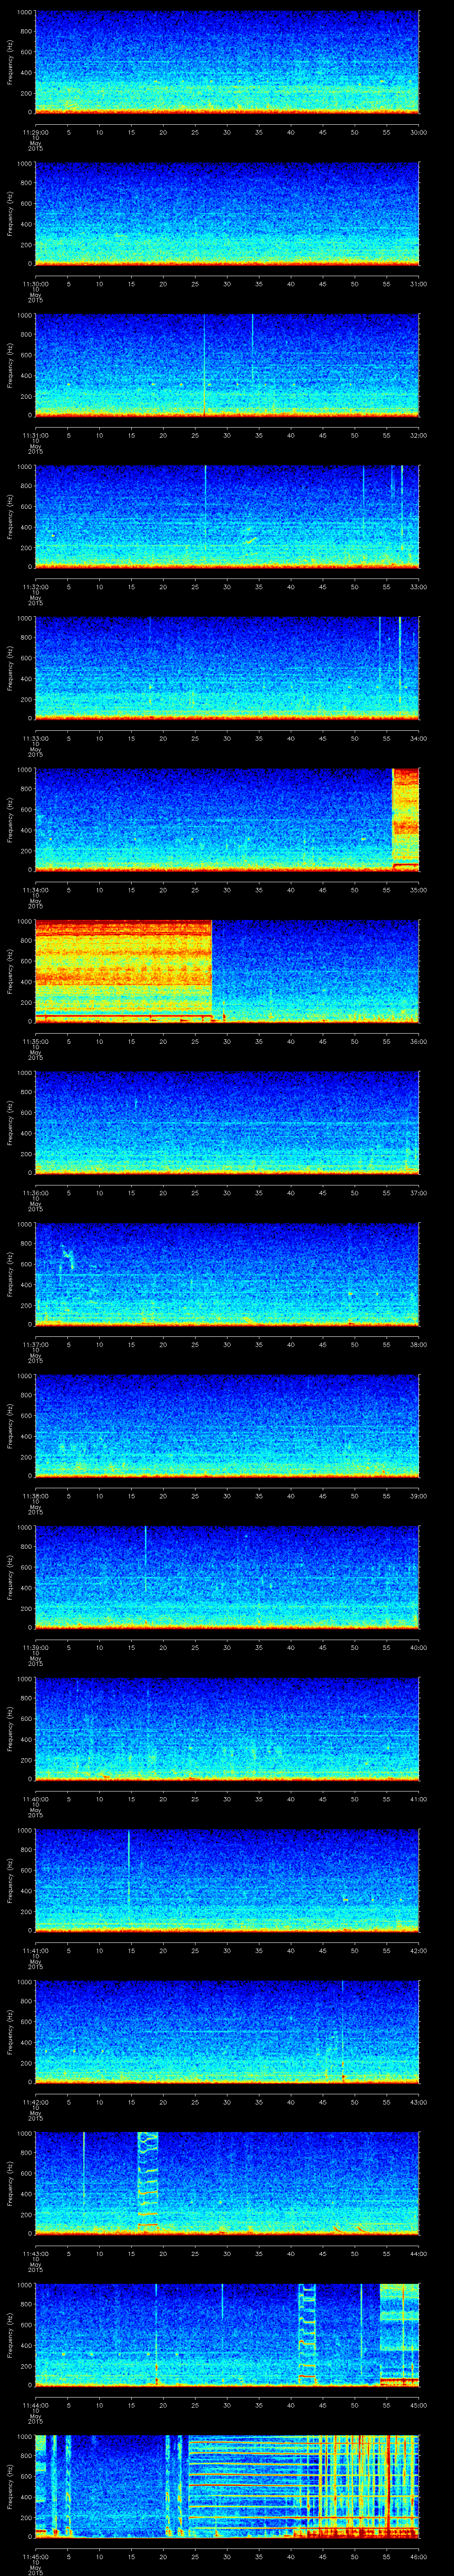The image size is (454, 2576).
Task: Click the striped harmonic burst near 17 s in the 11:43 spectrogram
Action: tap(148, 2180)
